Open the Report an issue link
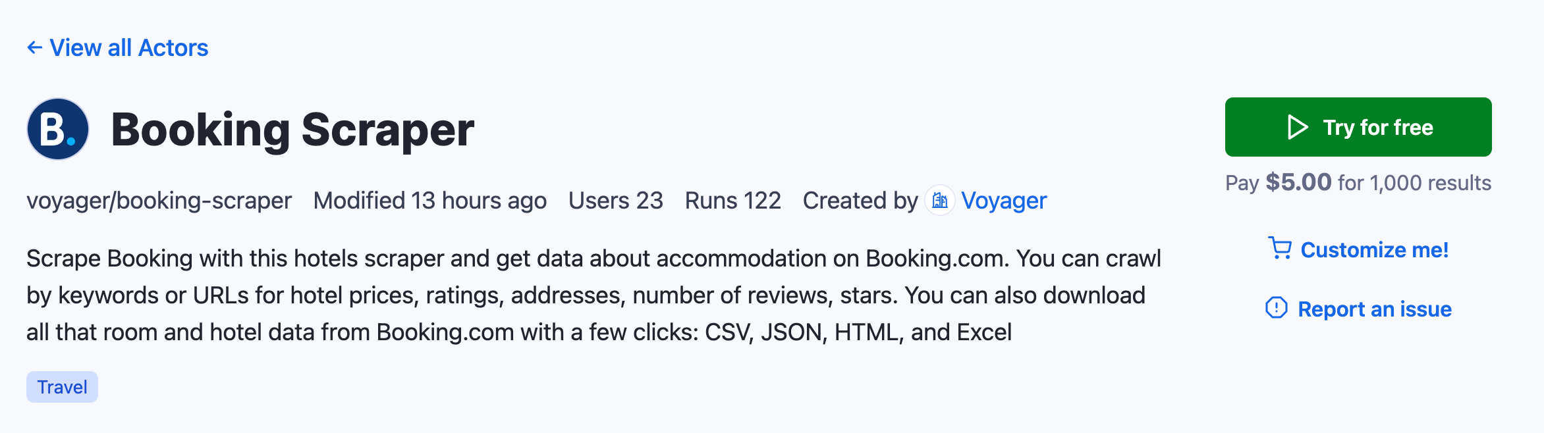The width and height of the screenshot is (1544, 433). click(x=1374, y=309)
